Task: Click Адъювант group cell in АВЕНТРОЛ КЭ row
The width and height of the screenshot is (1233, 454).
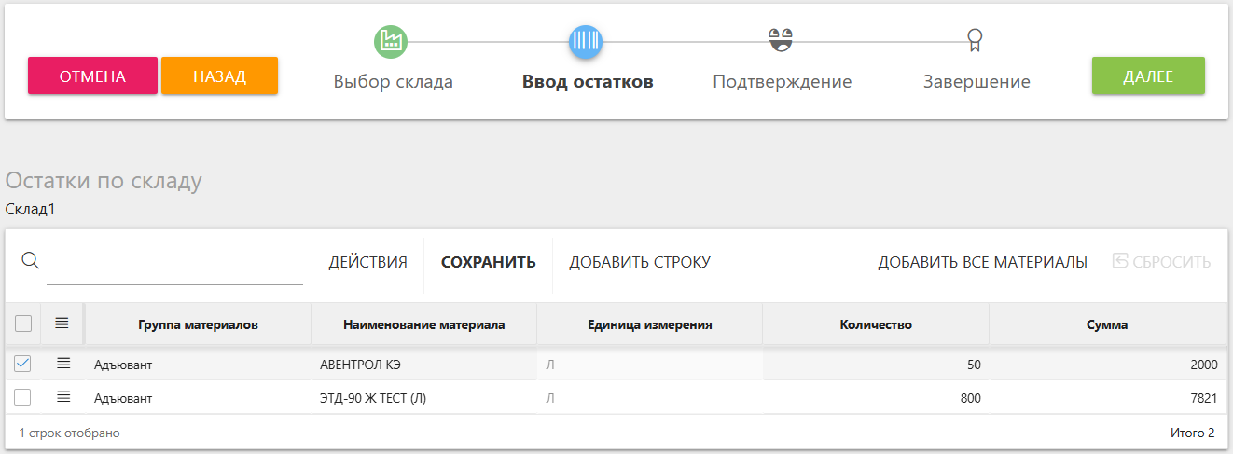Action: point(198,364)
